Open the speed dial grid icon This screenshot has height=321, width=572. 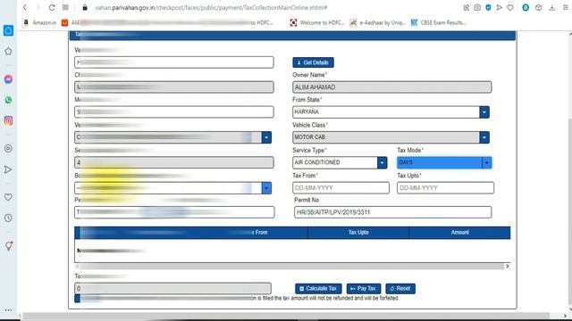[x=65, y=7]
